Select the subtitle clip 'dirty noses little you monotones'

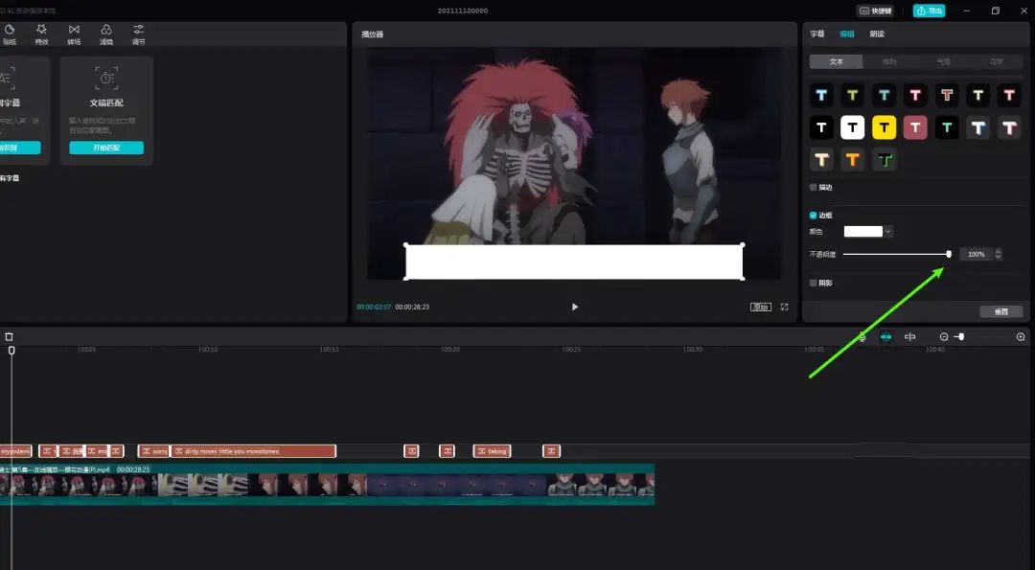253,451
